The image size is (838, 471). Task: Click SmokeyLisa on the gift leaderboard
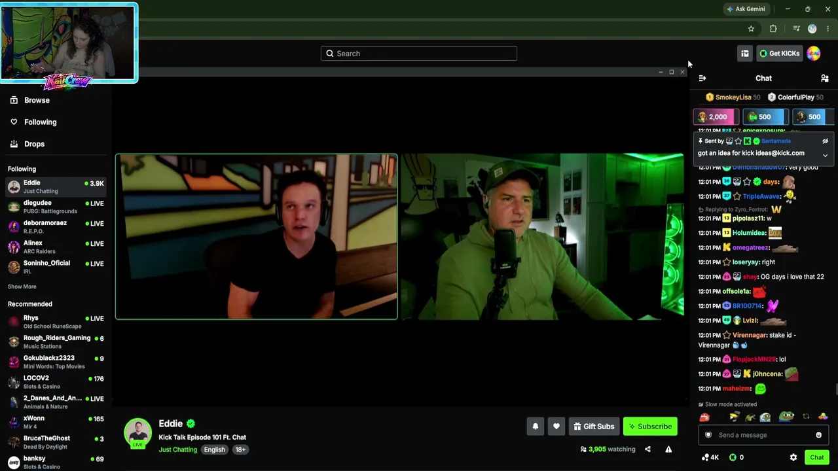[x=733, y=97]
